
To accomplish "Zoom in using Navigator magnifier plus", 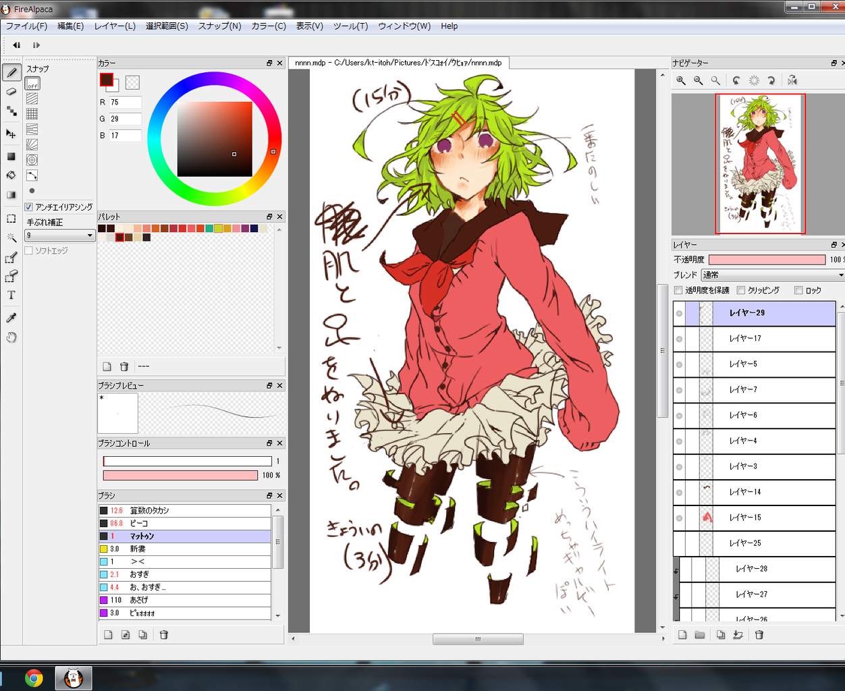I will (681, 80).
